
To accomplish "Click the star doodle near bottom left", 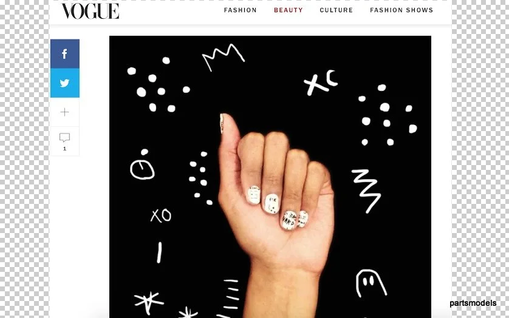I will pyautogui.click(x=149, y=302).
